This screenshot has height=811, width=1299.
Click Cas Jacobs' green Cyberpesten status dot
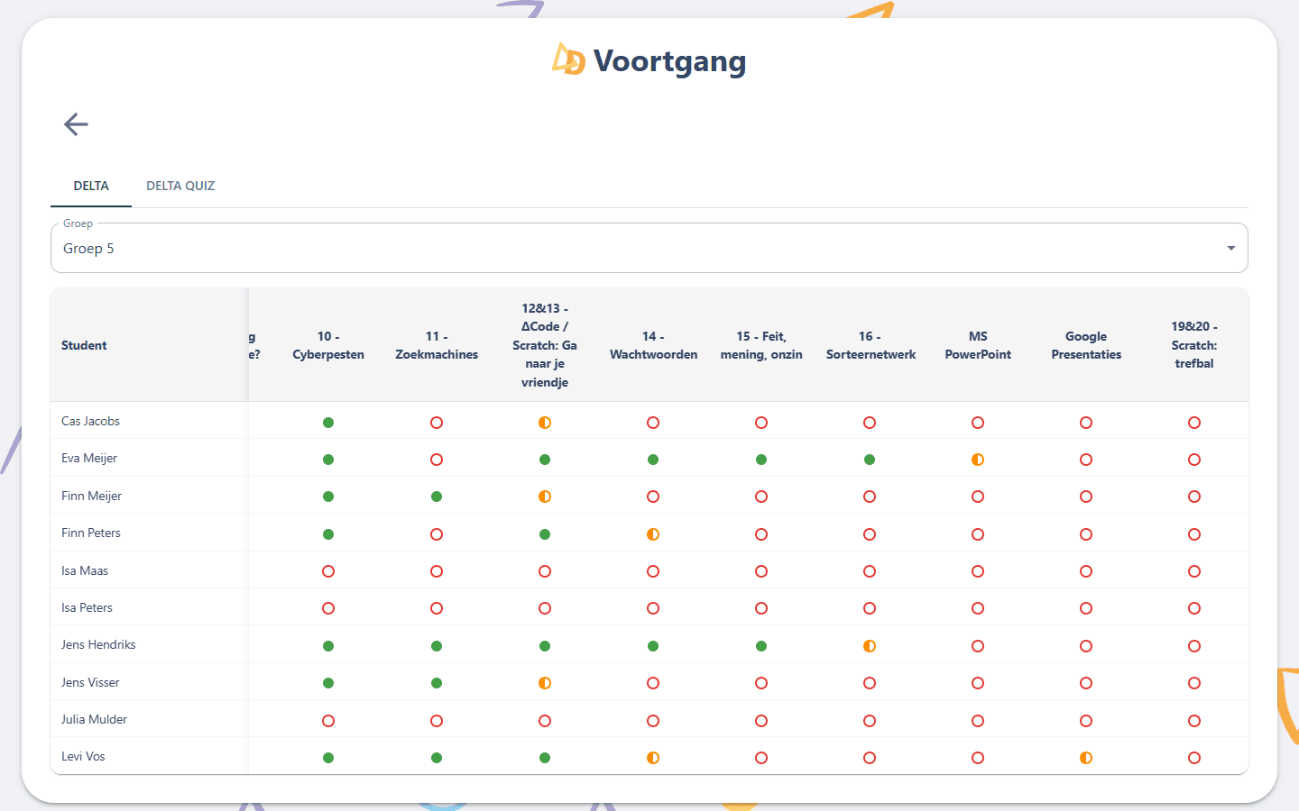tap(328, 423)
